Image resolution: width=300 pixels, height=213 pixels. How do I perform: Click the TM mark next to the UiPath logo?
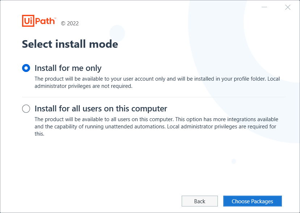(x=55, y=17)
